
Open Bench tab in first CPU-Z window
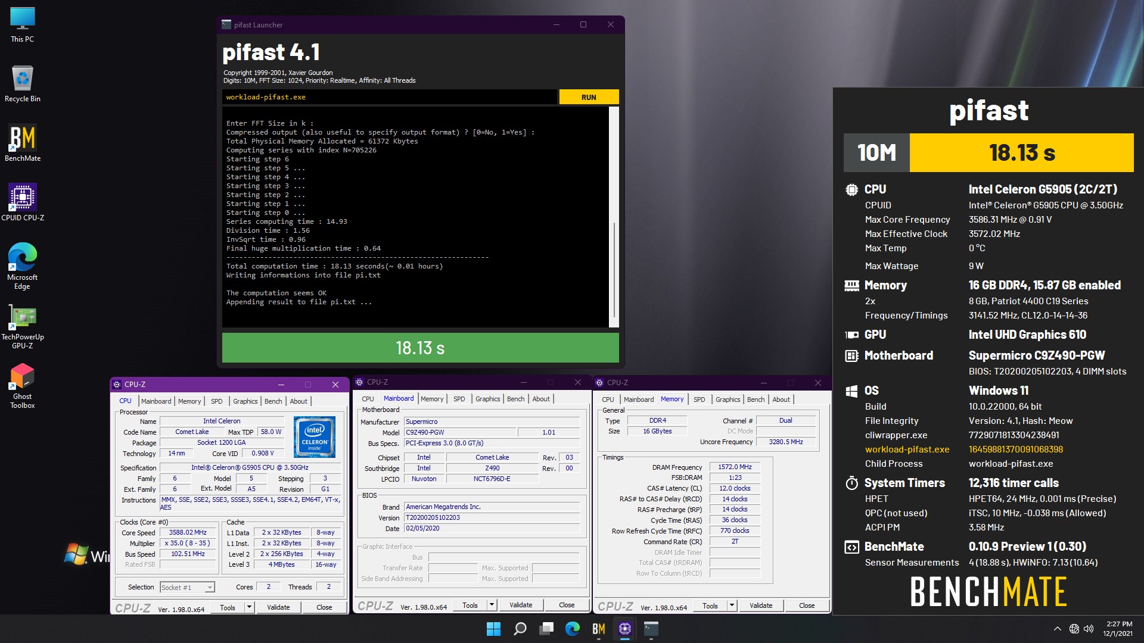(x=273, y=401)
